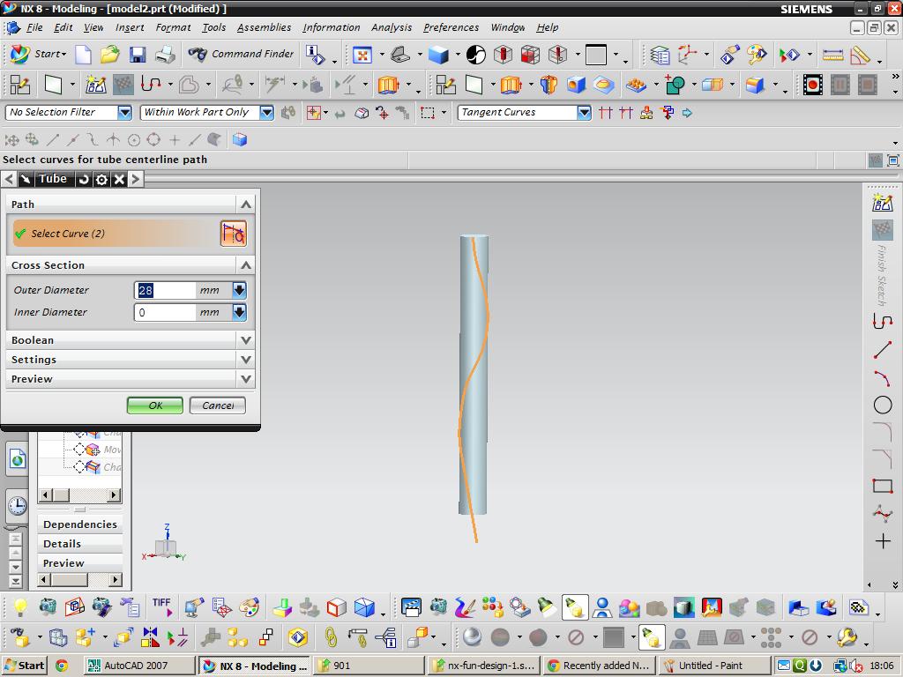Open the Insert menu
Screen dimensions: 903x677
pos(130,27)
